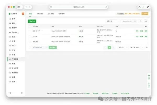157x105 pixels.
Task: Click the menu icon at the sidebar's bottom right
Action: point(22,93)
